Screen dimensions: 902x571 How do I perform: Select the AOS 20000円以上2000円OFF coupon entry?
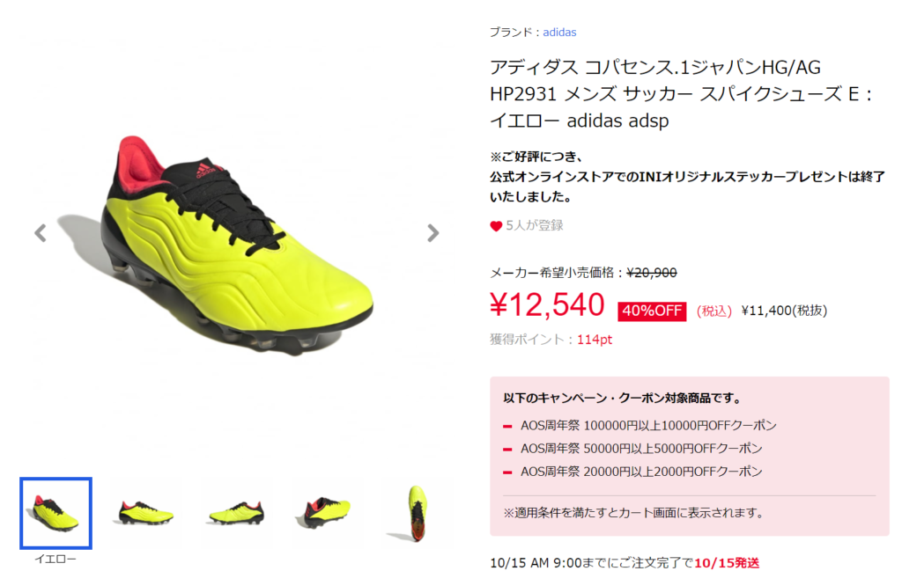pos(641,472)
